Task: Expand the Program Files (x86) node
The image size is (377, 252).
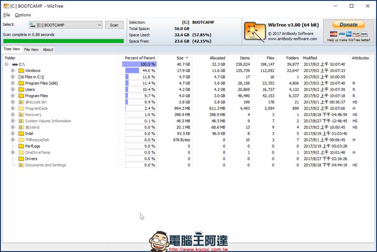Action: click(13, 83)
